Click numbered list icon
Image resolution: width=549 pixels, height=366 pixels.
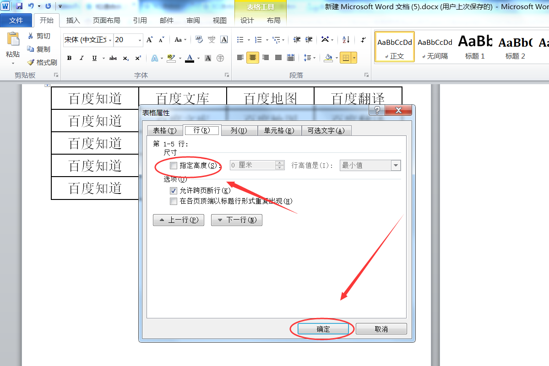click(x=258, y=39)
